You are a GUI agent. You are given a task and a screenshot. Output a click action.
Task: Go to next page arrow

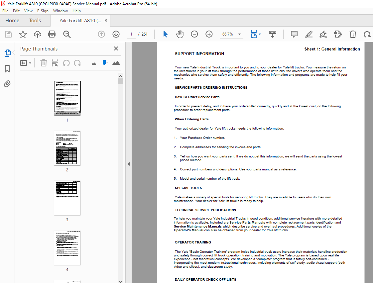(x=116, y=34)
